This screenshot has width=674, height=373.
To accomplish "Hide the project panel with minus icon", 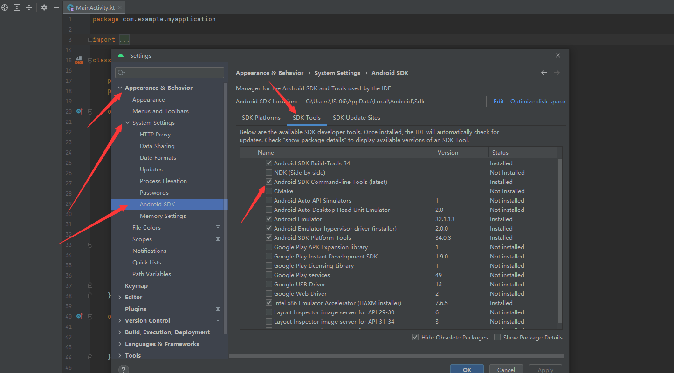I will (x=56, y=7).
